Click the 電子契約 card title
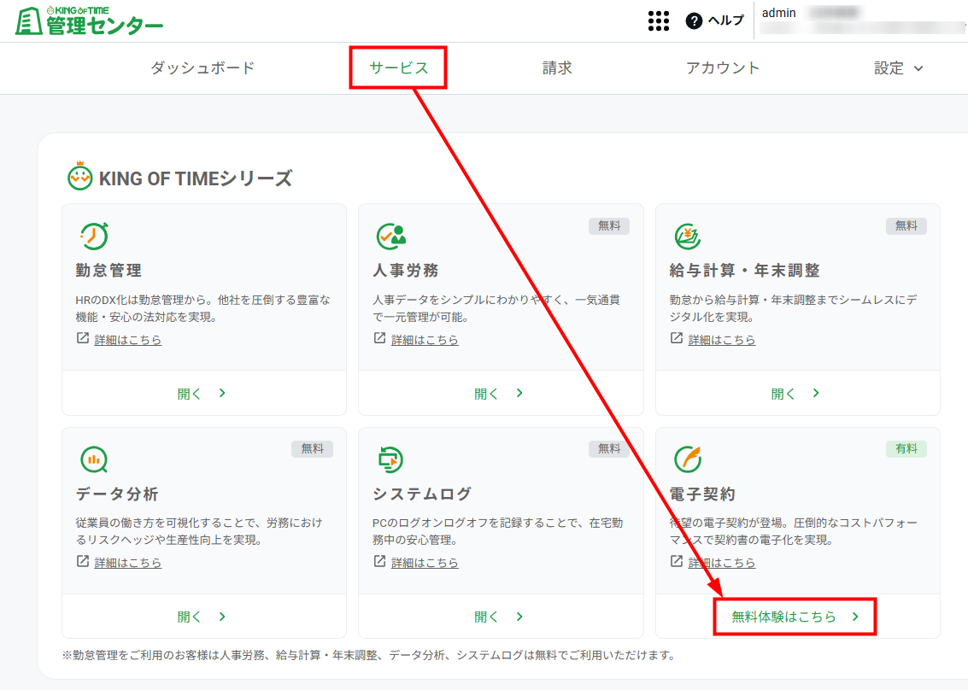Viewport: 968px width, 690px height. click(702, 494)
